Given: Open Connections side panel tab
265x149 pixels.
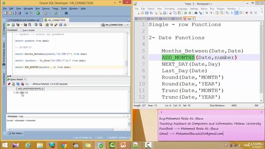Looking at the screenshot, I should click(4, 79).
